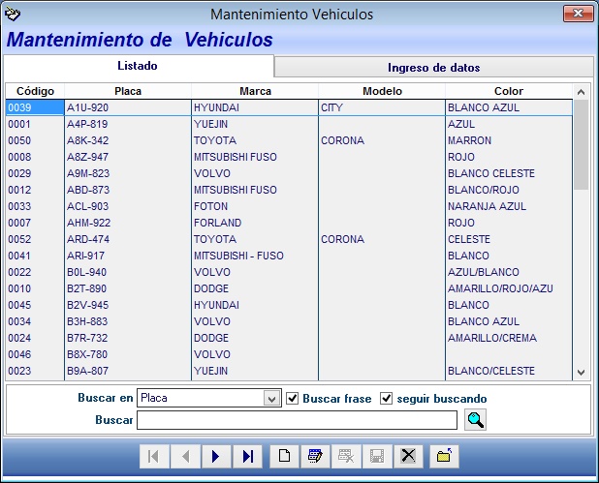
Task: Sort by the Código column header
Action: (35, 91)
